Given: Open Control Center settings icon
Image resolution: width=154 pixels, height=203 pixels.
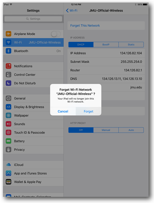Looking at the screenshot, I should pyautogui.click(x=8, y=75).
